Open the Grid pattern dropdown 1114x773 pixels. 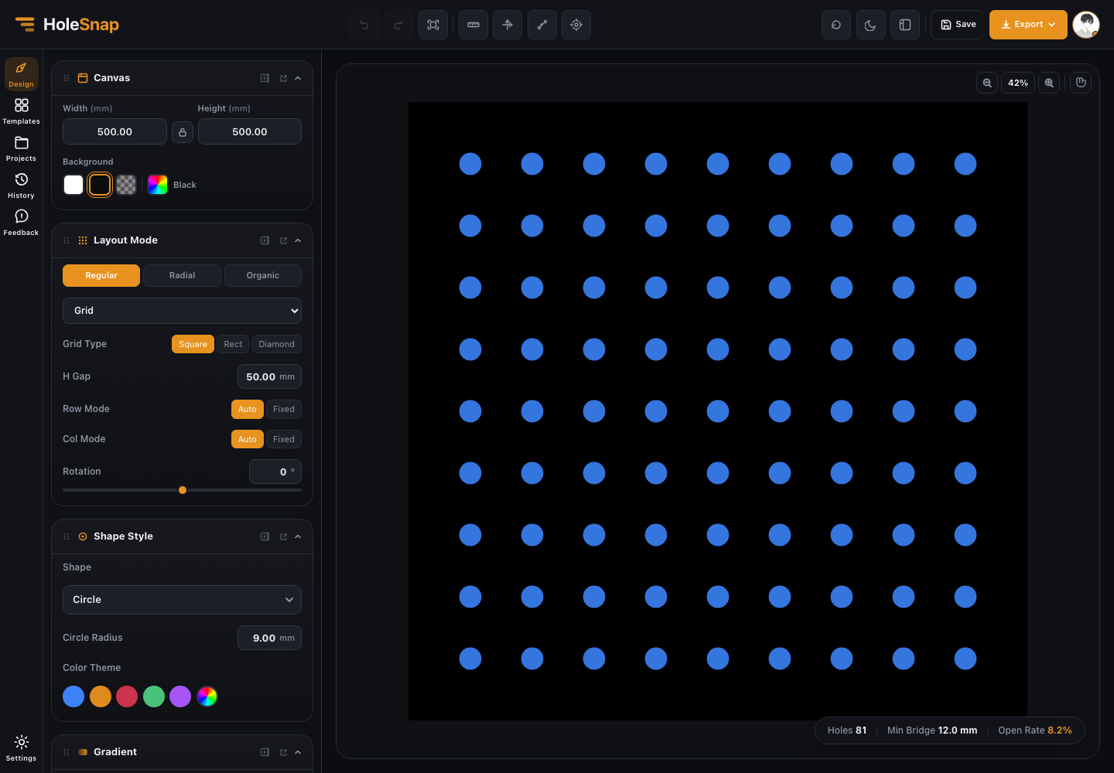coord(182,311)
